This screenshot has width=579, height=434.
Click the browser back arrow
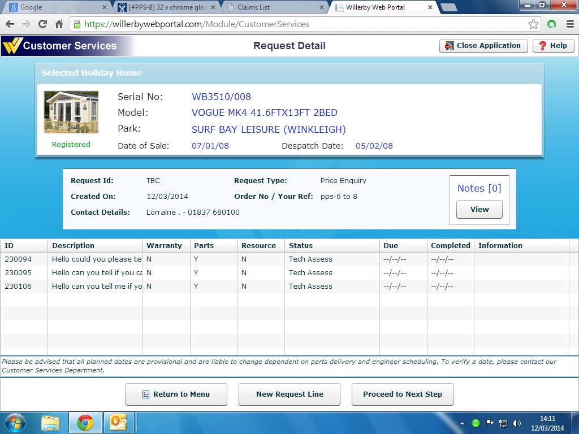tap(10, 24)
